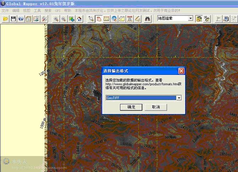Viewport: 238px width, 172px height.
Task: Click the full view map icon
Action: 71,19
